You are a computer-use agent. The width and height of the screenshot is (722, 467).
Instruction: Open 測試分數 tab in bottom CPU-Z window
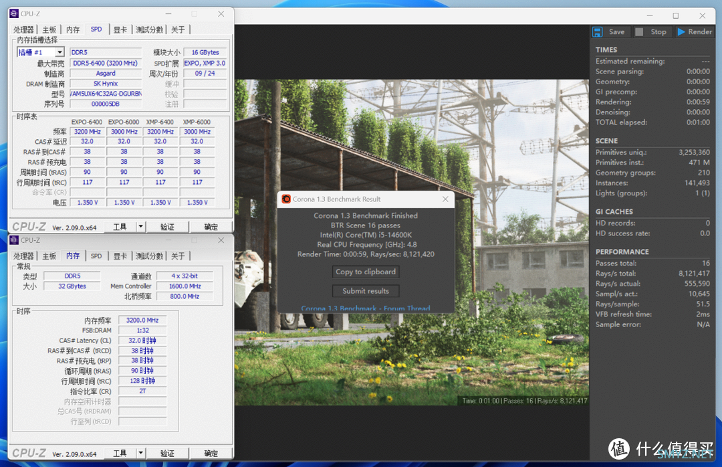point(149,256)
